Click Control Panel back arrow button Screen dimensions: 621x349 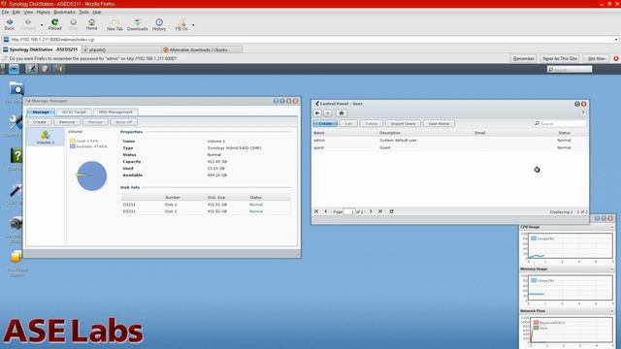[317, 113]
